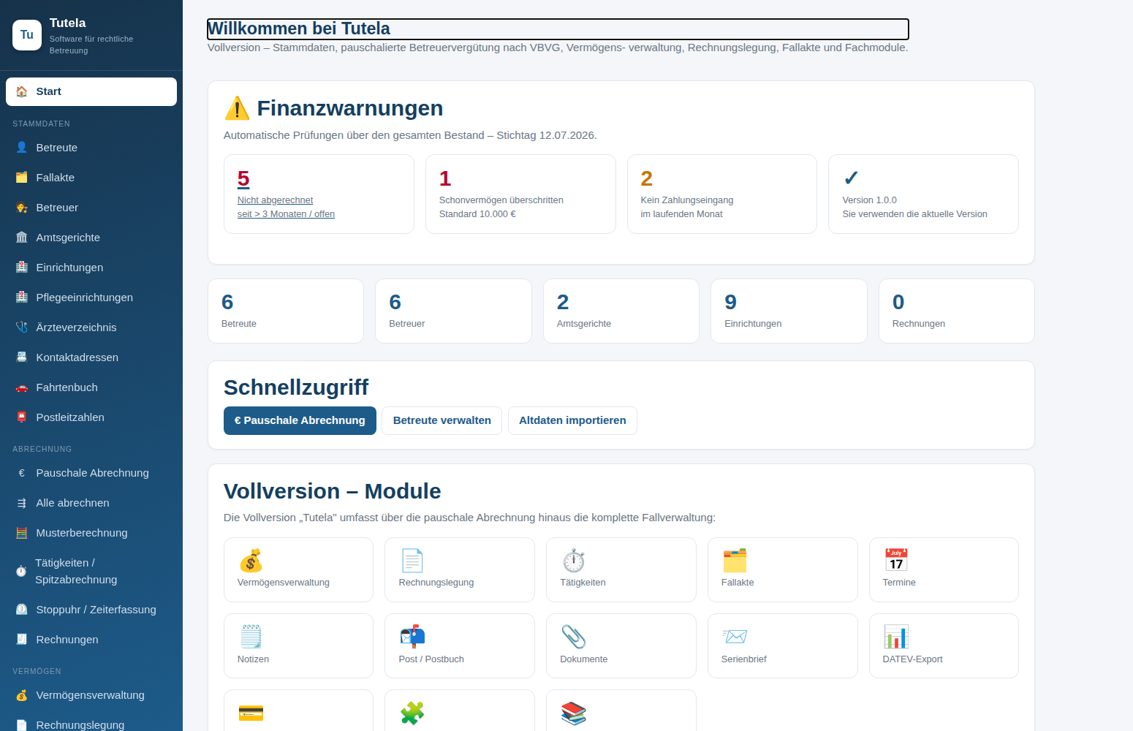Click the 0 Rechnungen statistic tile
Viewport: 1133px width, 731px height.
957,311
